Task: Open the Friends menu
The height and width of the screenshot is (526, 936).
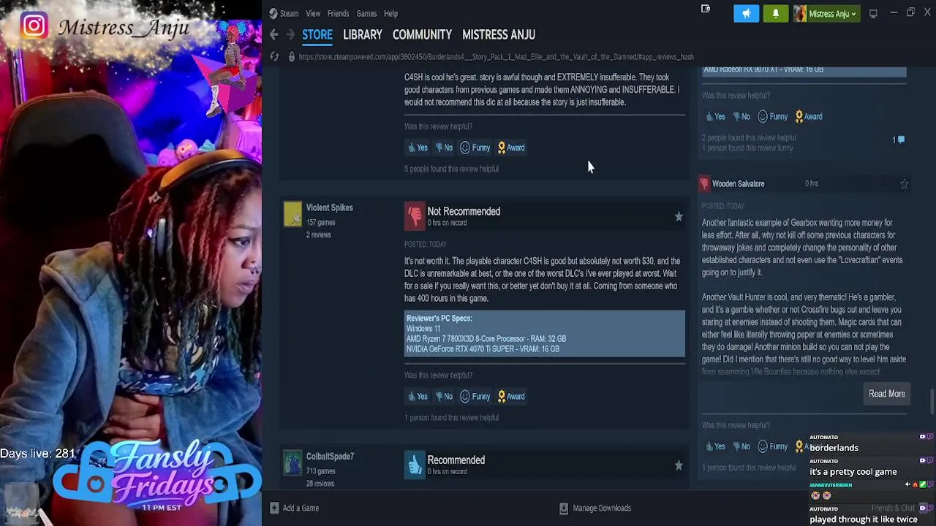Action: (338, 13)
